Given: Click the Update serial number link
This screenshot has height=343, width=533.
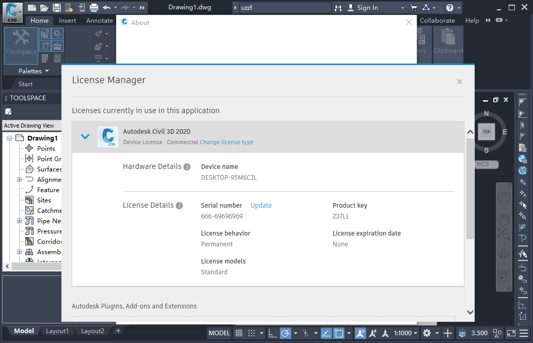Looking at the screenshot, I should point(261,205).
